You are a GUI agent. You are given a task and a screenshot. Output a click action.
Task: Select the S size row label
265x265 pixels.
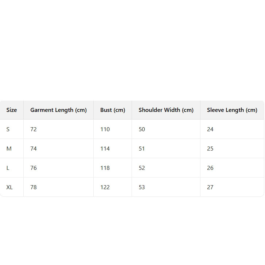(8, 129)
